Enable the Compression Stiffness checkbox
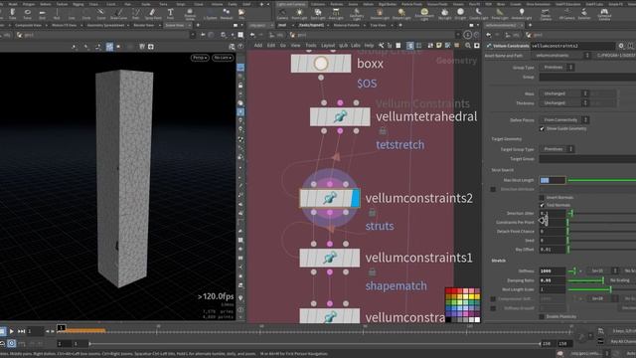 tap(493, 298)
